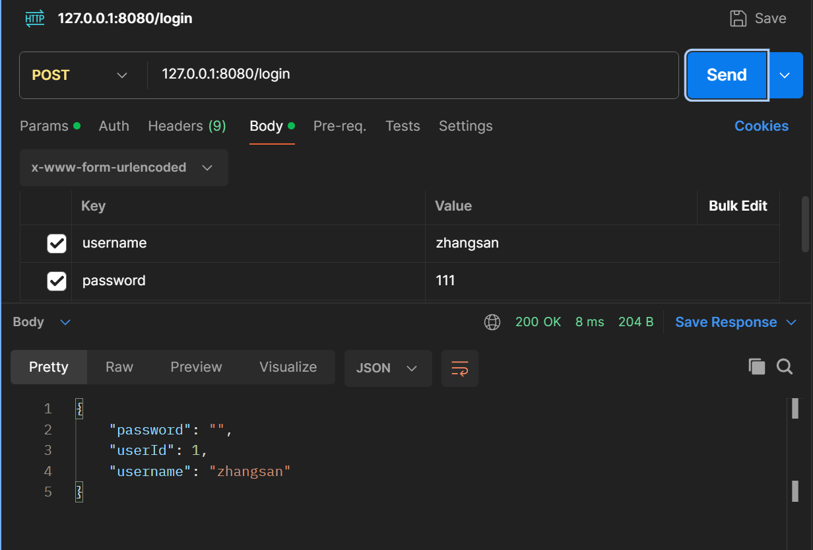Open the Cookies link
Image resolution: width=813 pixels, height=550 pixels.
(x=762, y=126)
